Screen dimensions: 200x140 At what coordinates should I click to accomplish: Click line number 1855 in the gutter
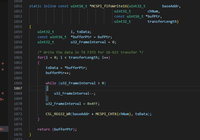18,27
